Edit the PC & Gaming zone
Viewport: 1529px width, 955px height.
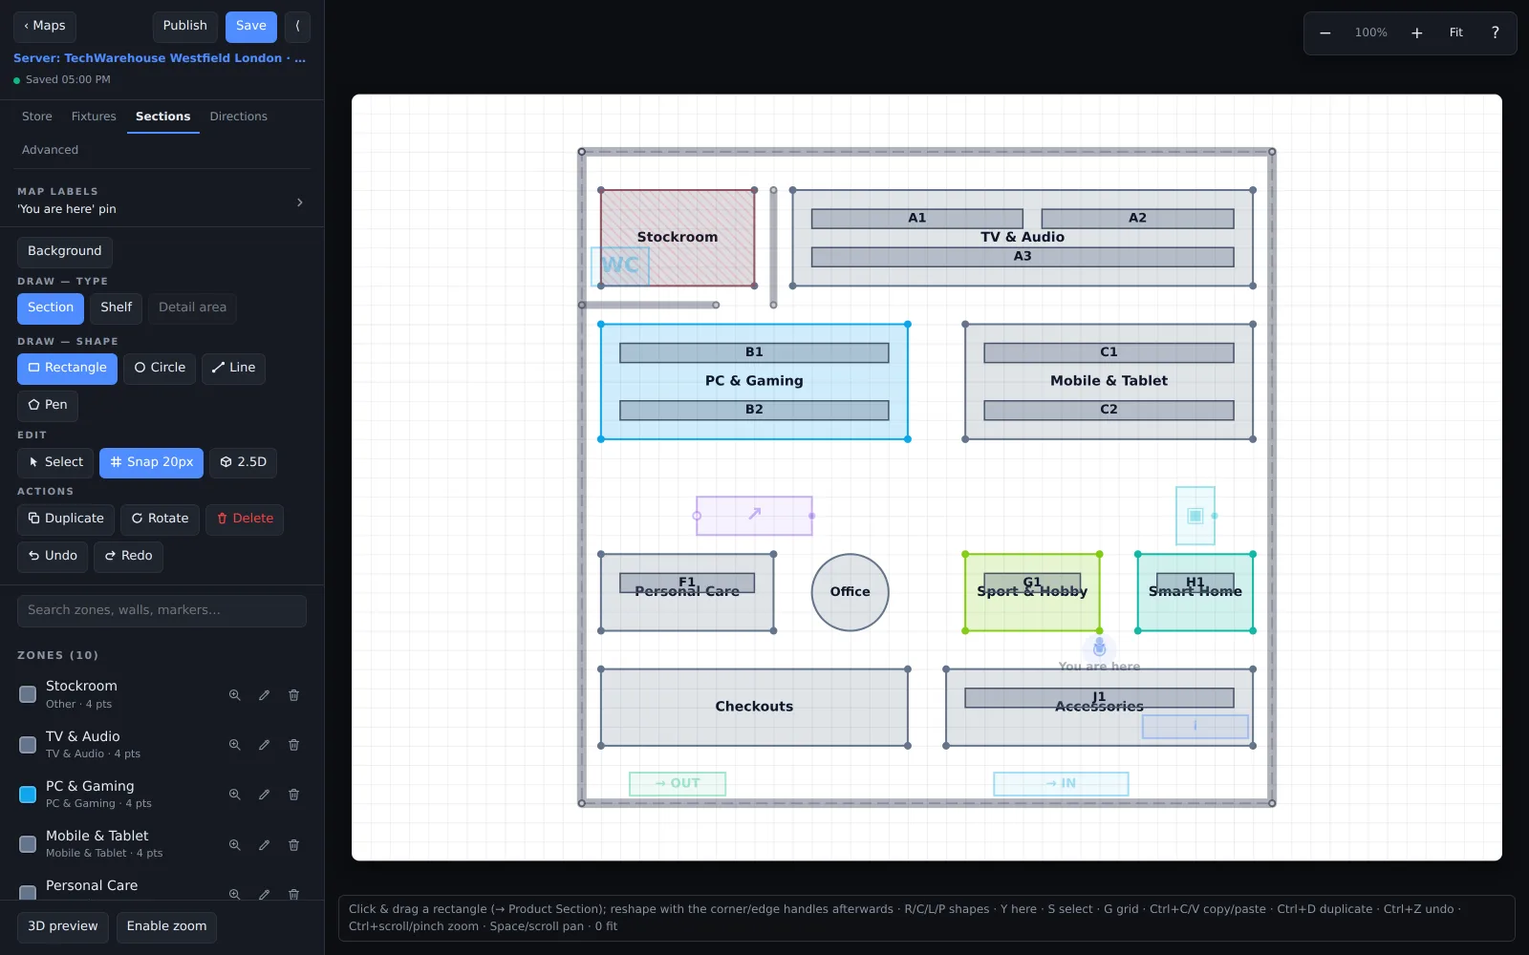(x=264, y=795)
